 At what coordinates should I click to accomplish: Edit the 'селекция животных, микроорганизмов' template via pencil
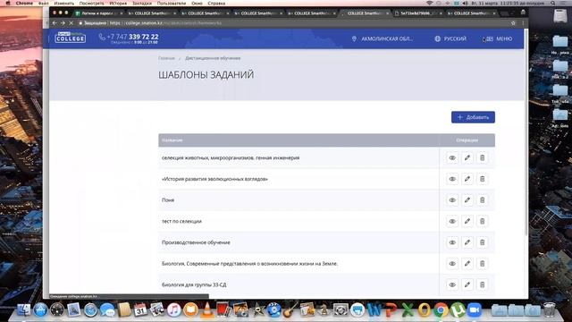(467, 158)
